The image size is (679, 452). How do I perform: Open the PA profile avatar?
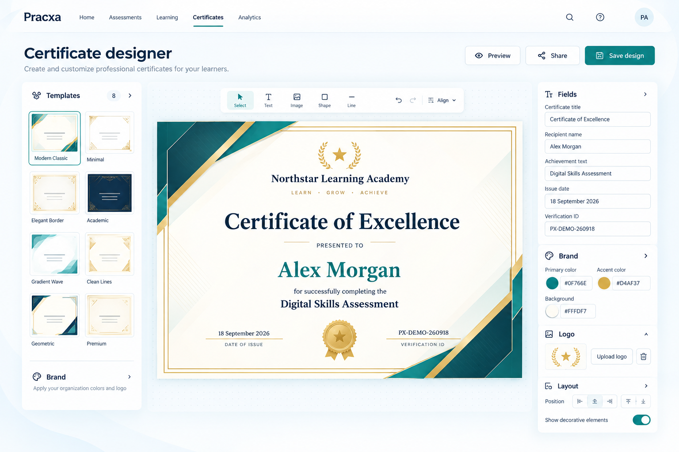click(x=644, y=17)
